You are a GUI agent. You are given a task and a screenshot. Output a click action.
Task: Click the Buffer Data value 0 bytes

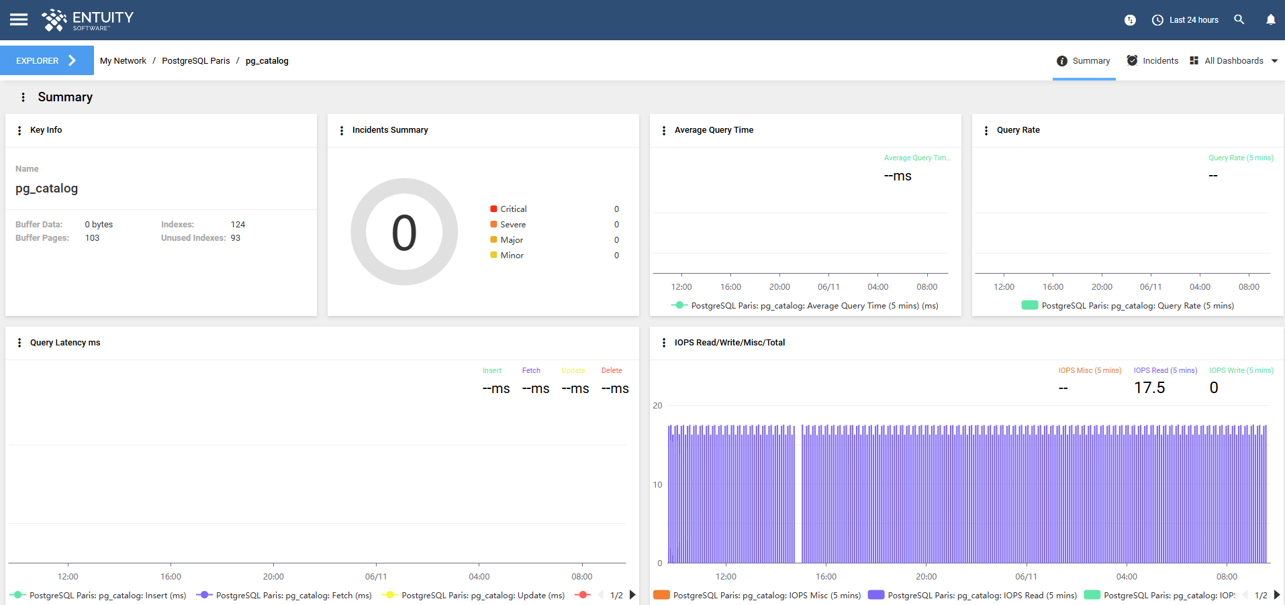pyautogui.click(x=99, y=225)
